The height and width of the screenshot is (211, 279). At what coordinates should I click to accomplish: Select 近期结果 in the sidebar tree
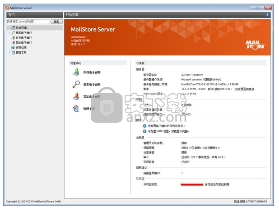21,48
